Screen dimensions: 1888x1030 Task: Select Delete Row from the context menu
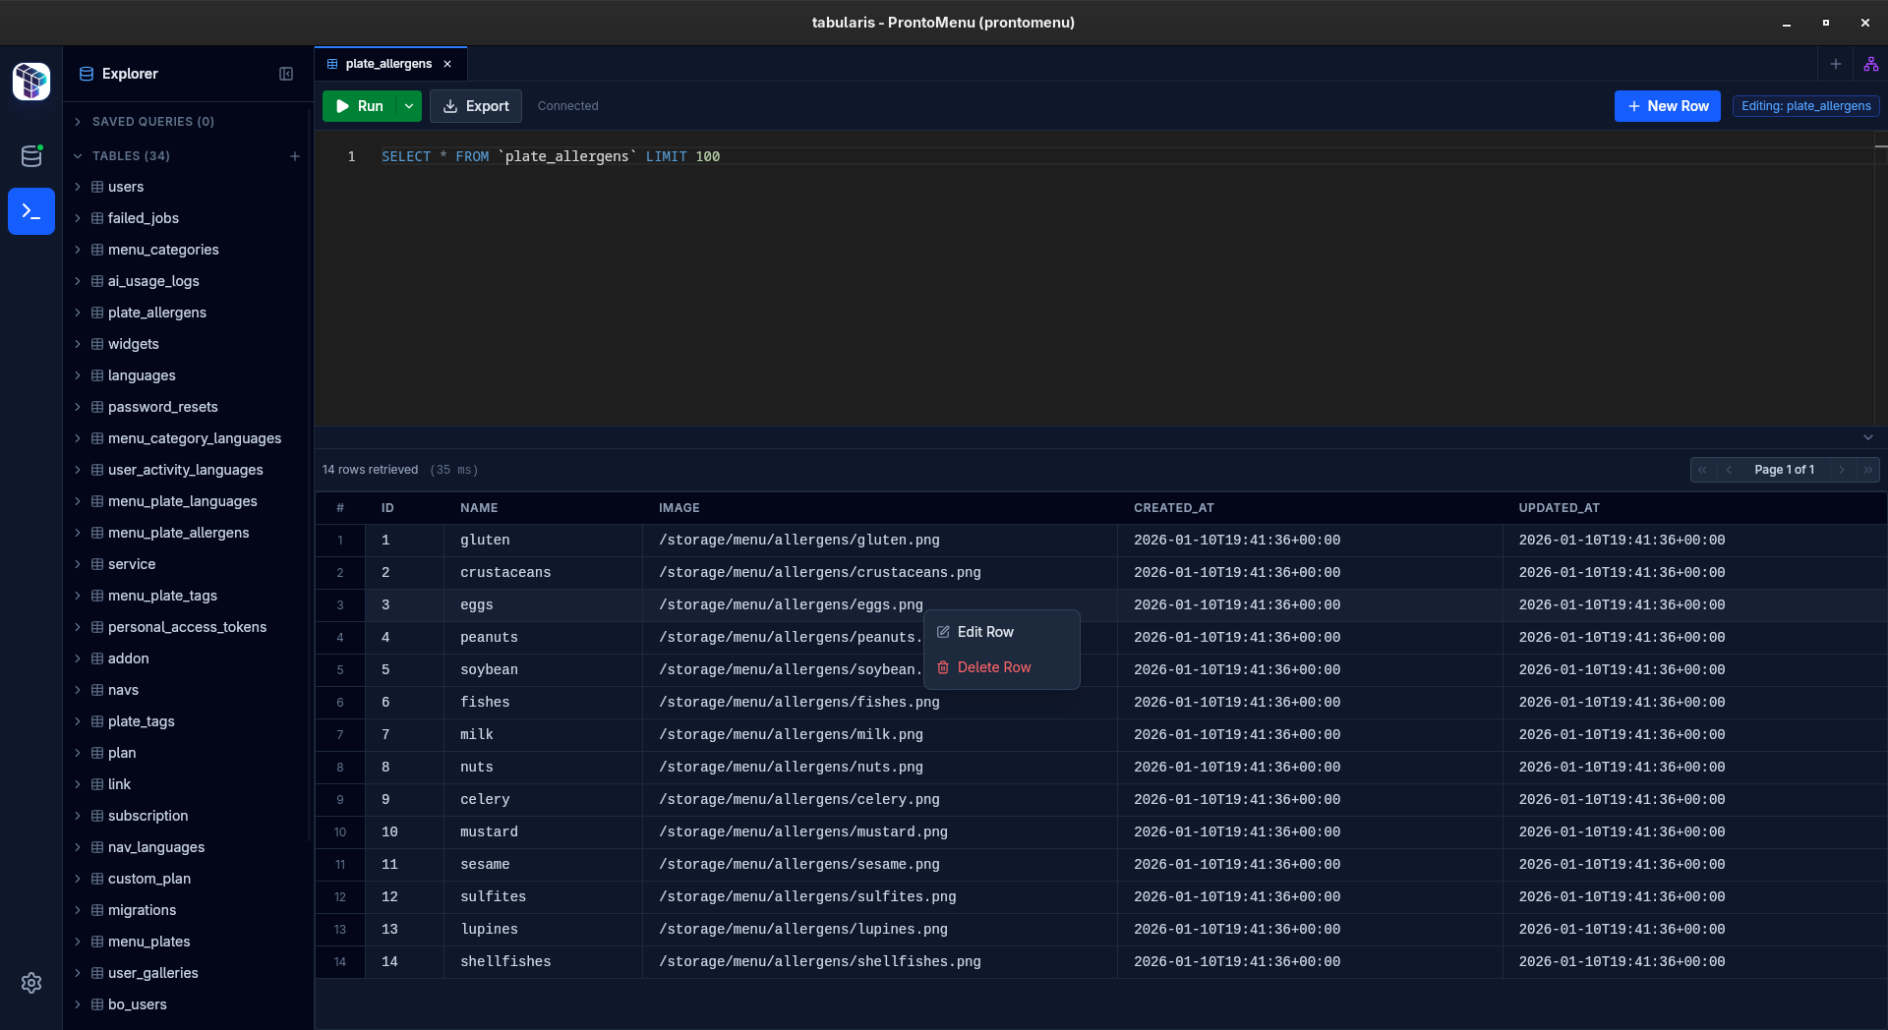994,667
